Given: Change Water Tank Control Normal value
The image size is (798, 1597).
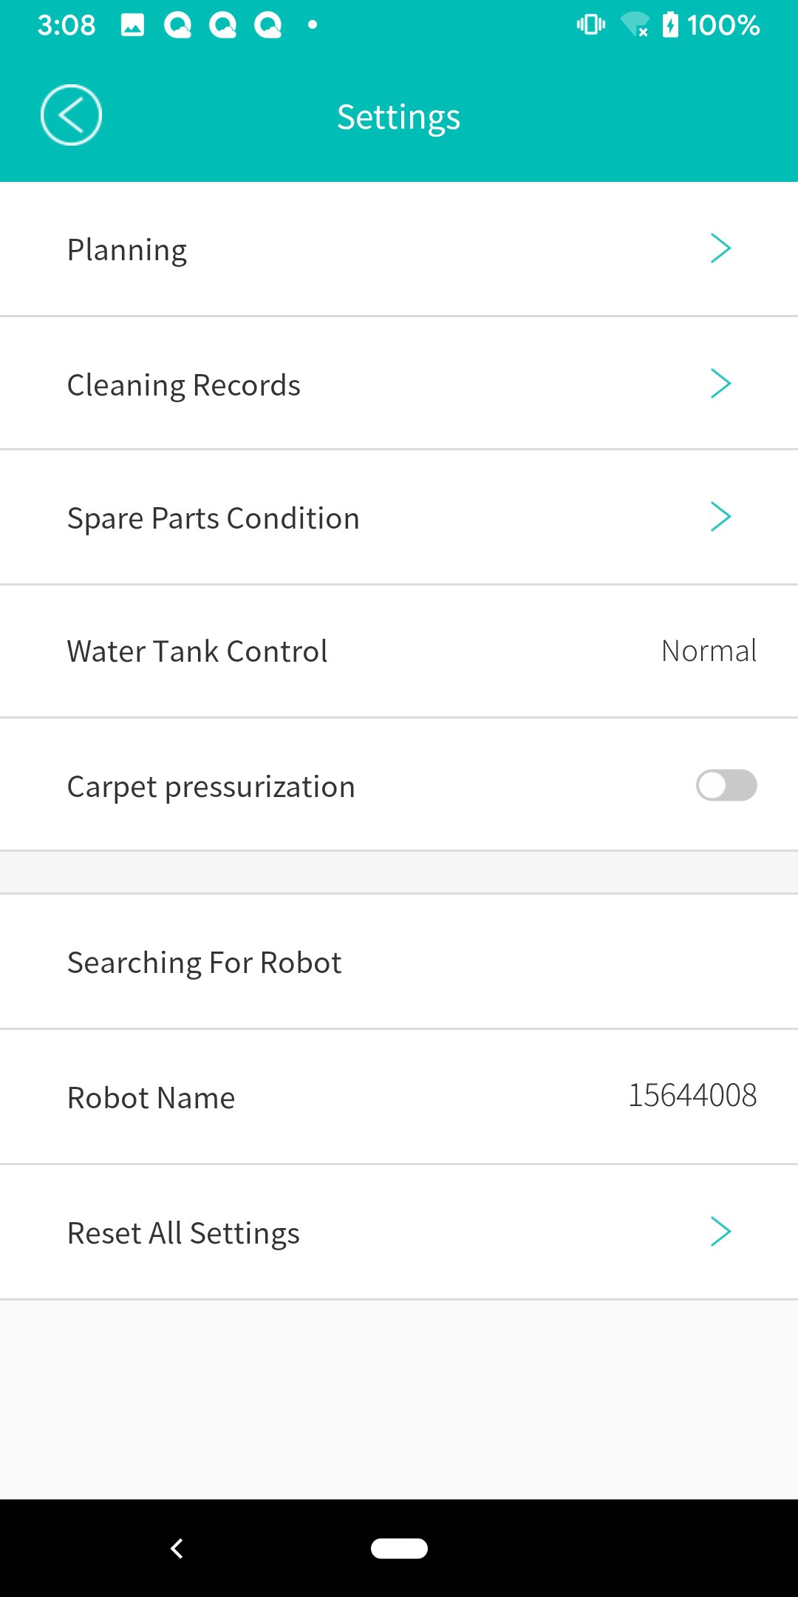Looking at the screenshot, I should [x=709, y=651].
